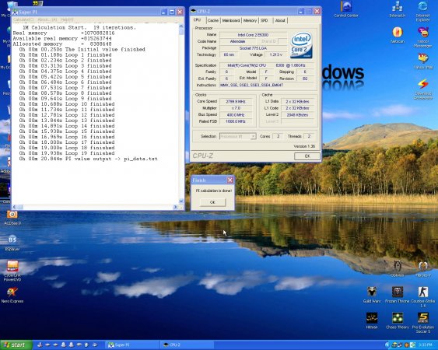Click the CPU-Z title bar icon
This screenshot has width=438, height=350.
(x=193, y=11)
